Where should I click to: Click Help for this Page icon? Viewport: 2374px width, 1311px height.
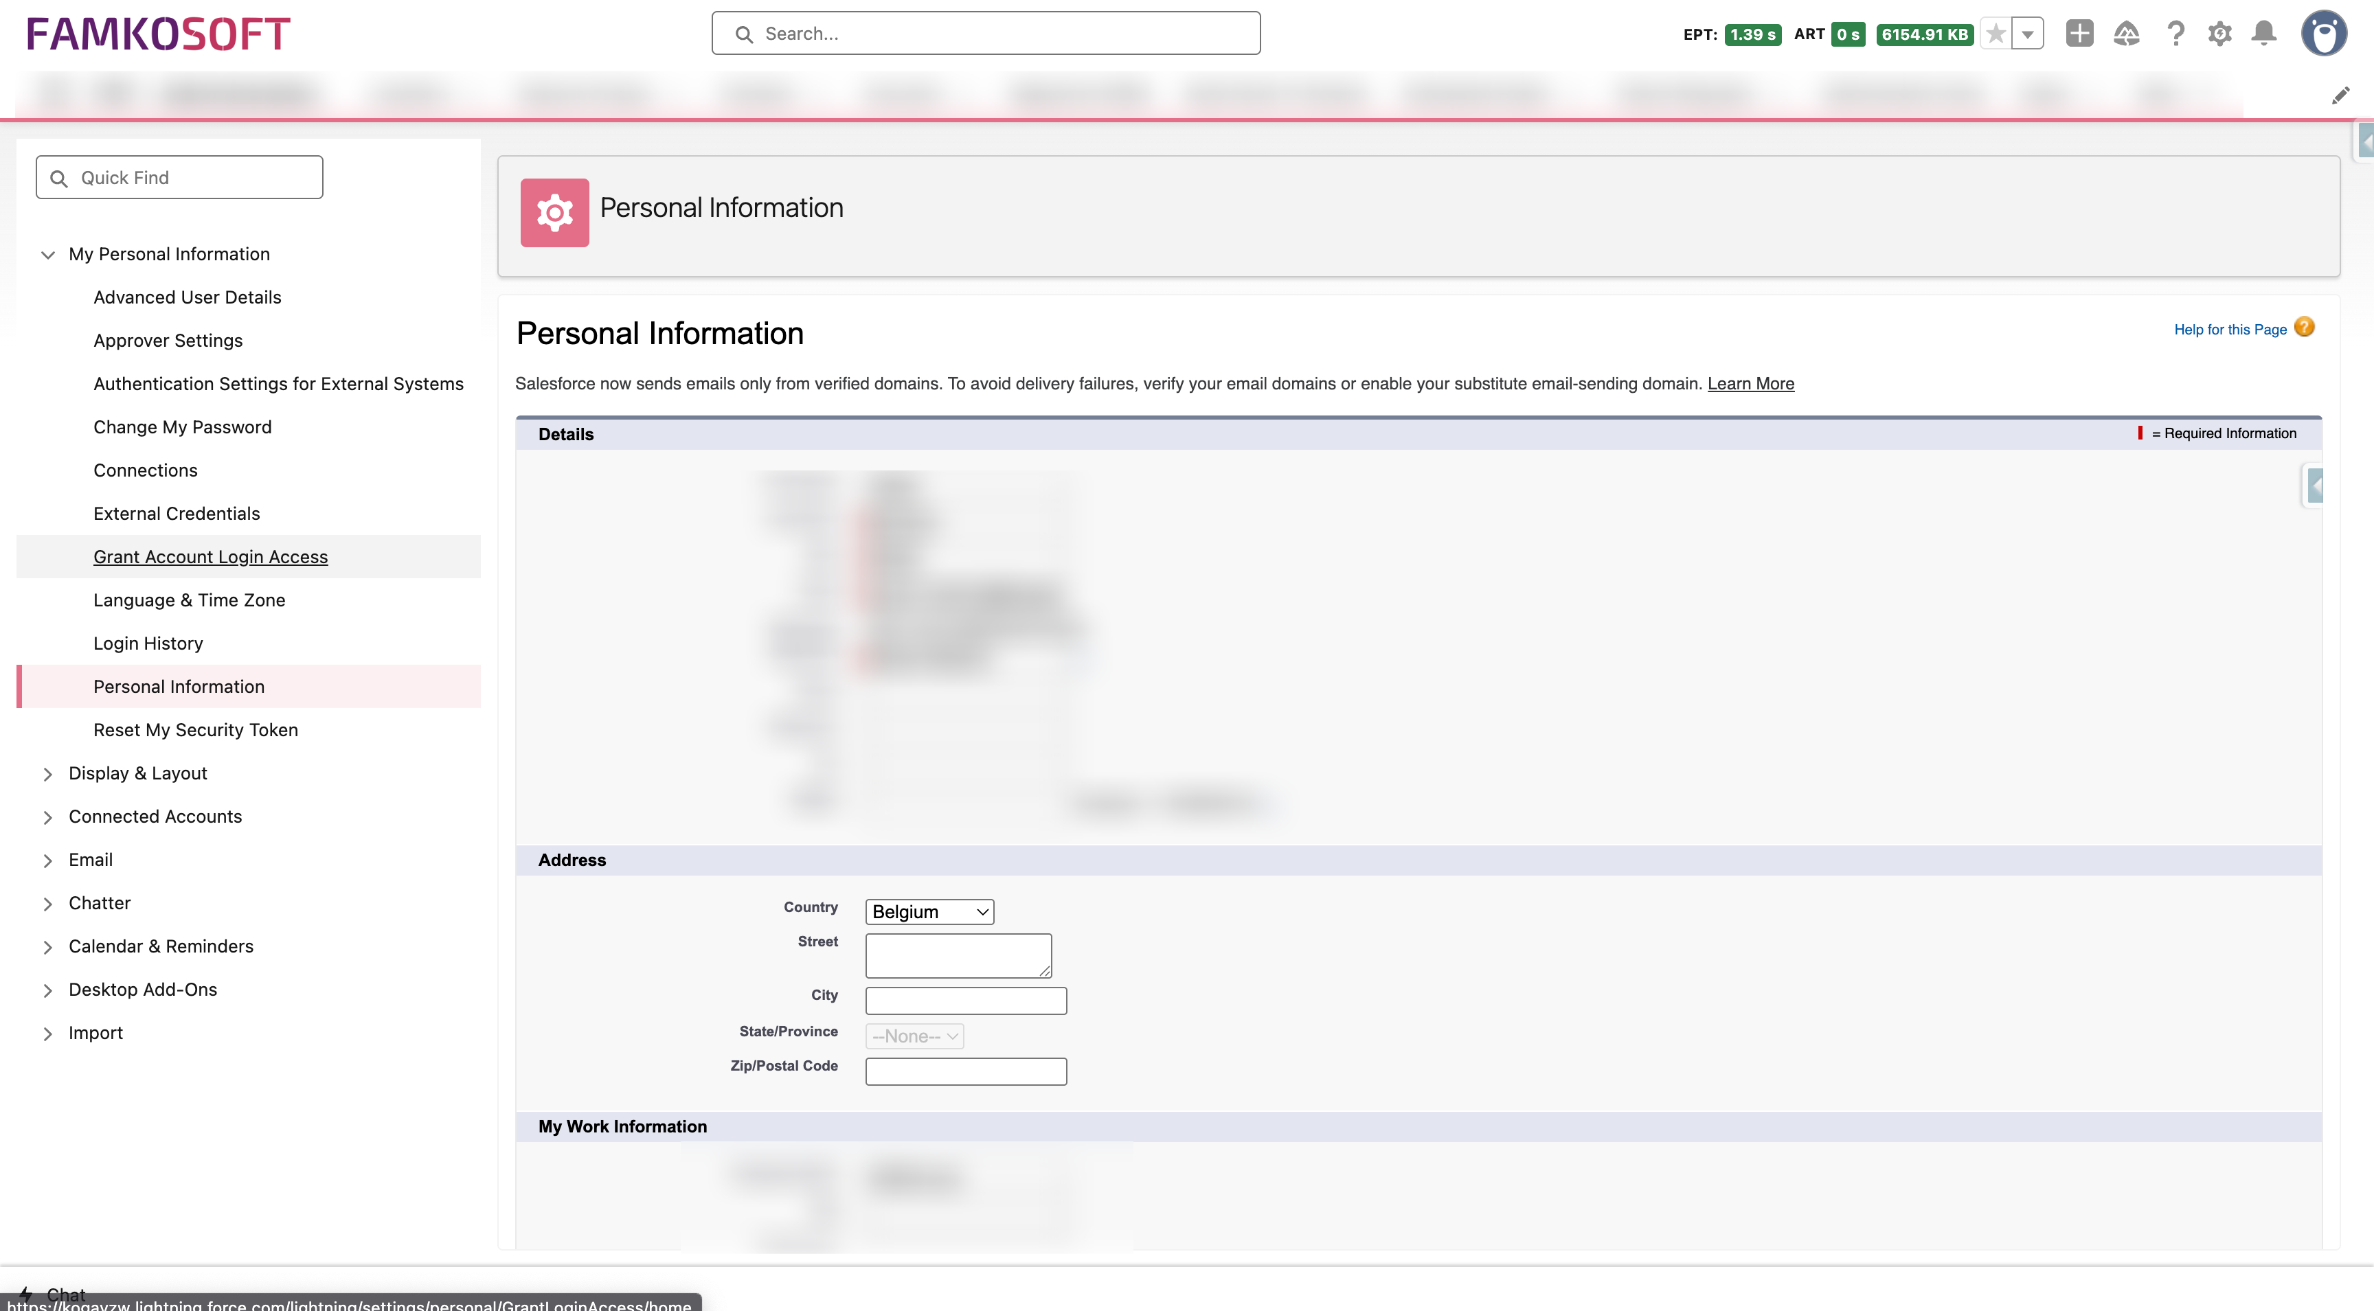coord(2304,328)
